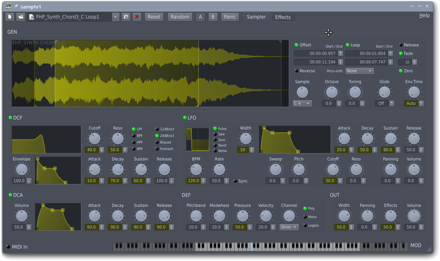Open the Help menu

[x=424, y=15]
